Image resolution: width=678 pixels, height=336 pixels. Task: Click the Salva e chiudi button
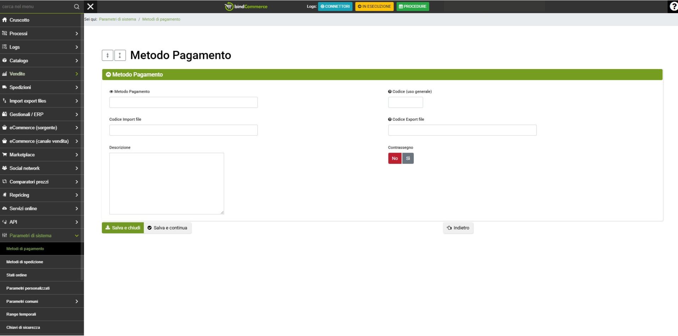tap(123, 228)
